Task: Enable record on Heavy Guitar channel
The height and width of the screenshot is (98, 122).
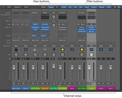Action: pos(19,81)
